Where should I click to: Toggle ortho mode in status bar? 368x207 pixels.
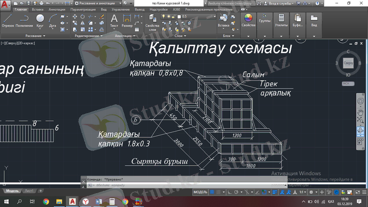pyautogui.click(x=229, y=192)
